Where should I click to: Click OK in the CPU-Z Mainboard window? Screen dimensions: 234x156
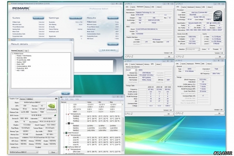(x=169, y=57)
